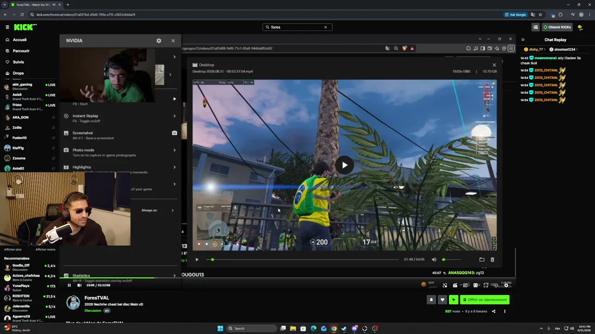Mute the Desktop recording volume icon
Image resolution: width=595 pixels, height=334 pixels.
click(434, 260)
